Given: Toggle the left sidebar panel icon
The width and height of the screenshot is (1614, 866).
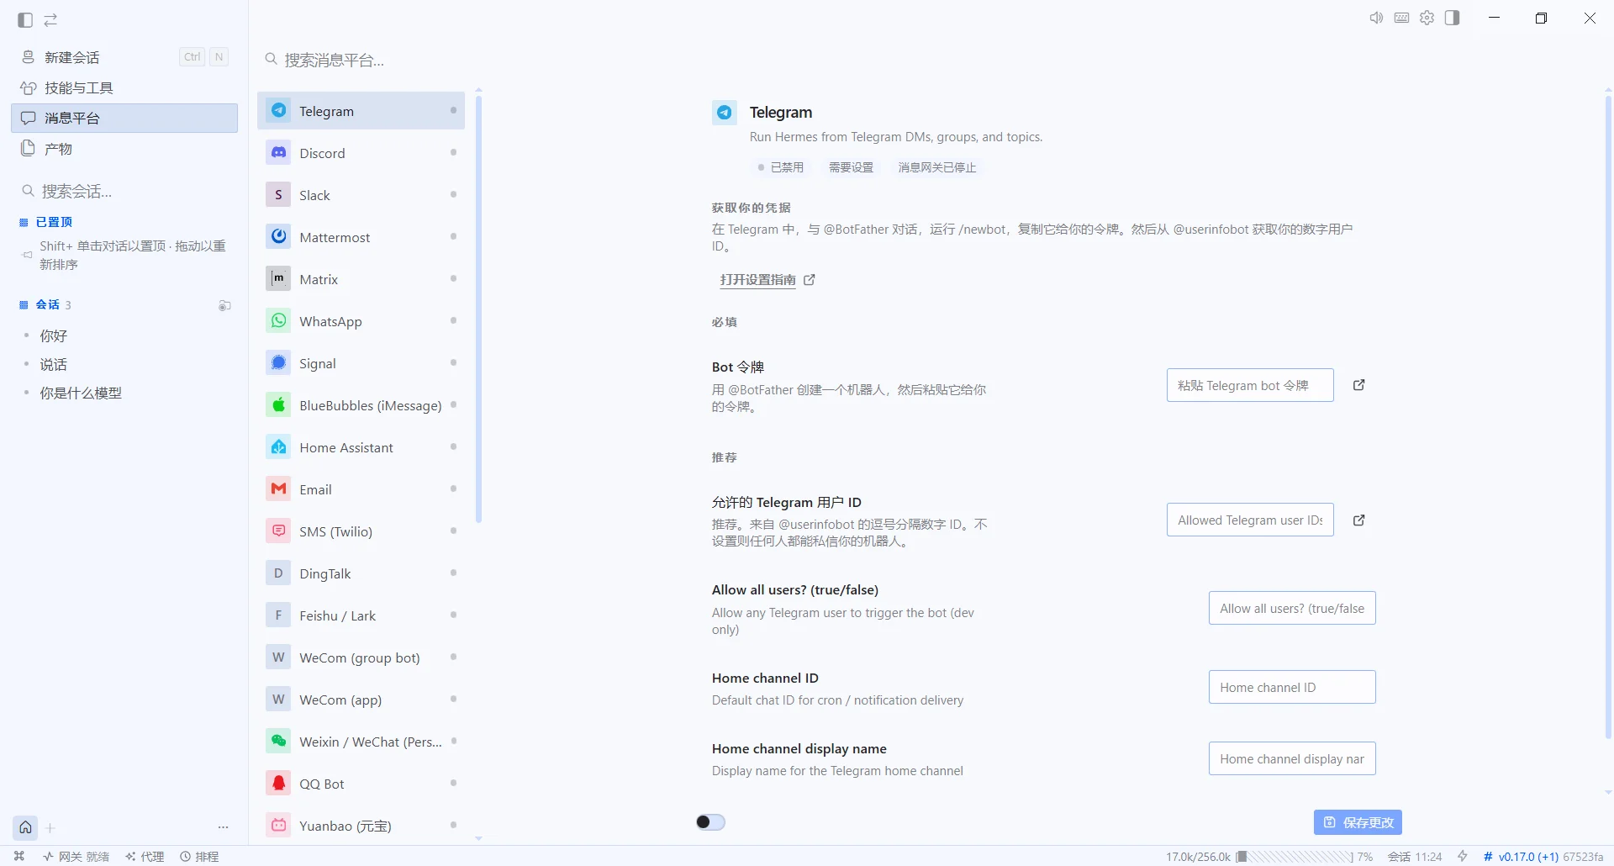Looking at the screenshot, I should (25, 19).
